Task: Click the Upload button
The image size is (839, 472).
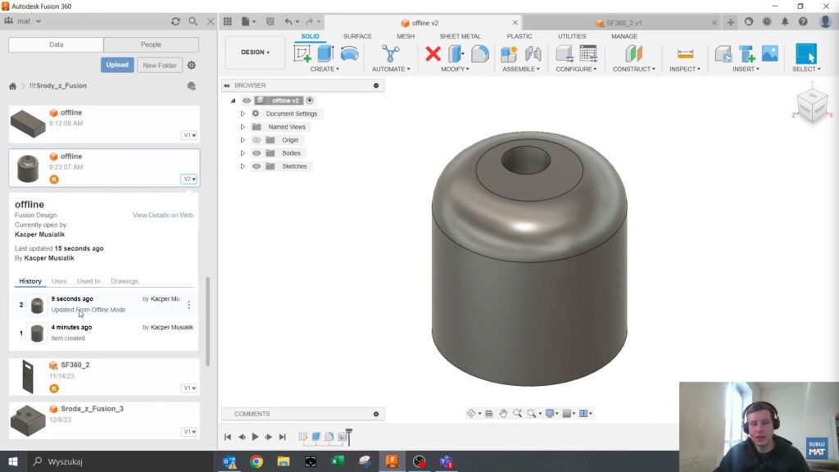Action: point(117,64)
